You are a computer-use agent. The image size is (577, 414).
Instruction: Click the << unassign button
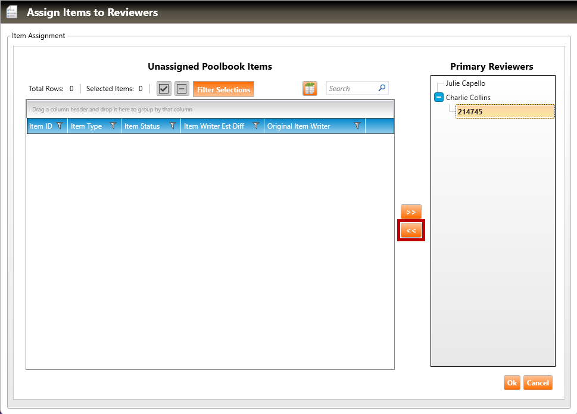coord(411,231)
